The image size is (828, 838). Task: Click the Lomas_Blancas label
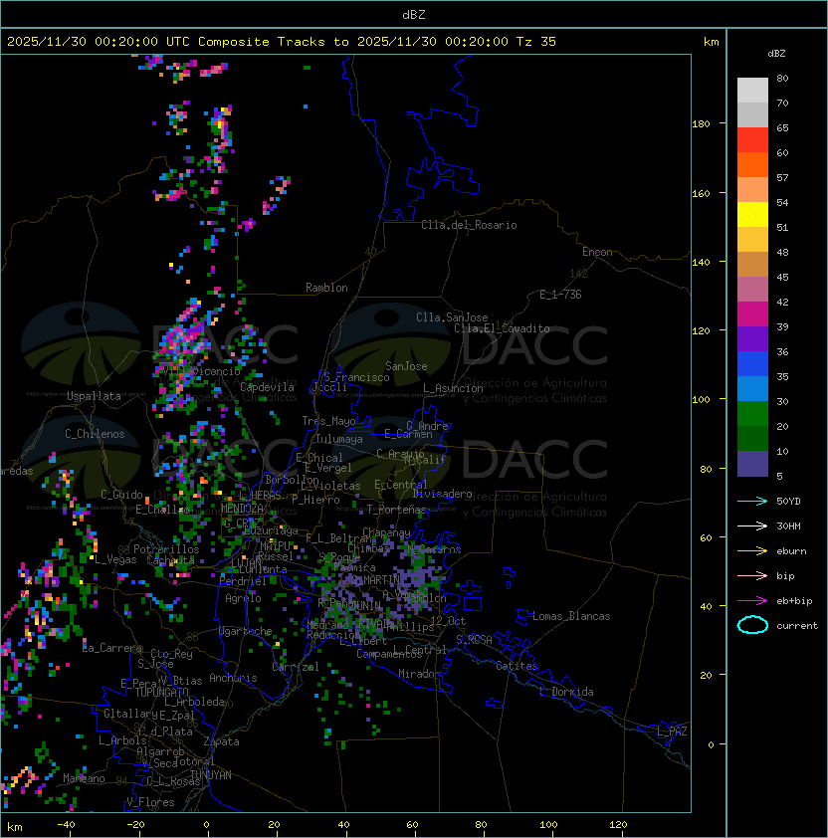pyautogui.click(x=571, y=616)
